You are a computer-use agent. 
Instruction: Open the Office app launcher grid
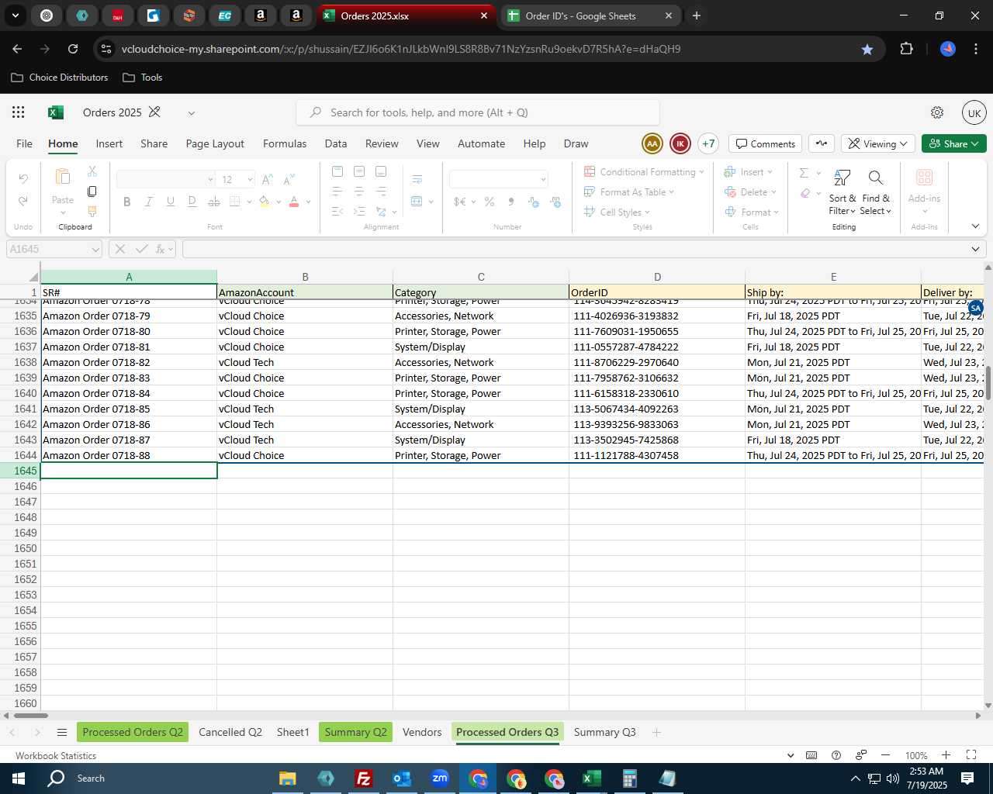pyautogui.click(x=19, y=112)
